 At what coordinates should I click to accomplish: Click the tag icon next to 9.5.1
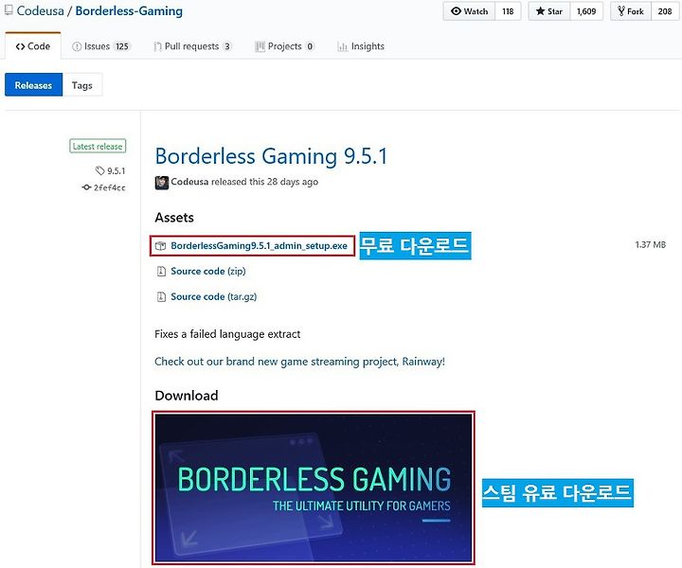pyautogui.click(x=100, y=170)
